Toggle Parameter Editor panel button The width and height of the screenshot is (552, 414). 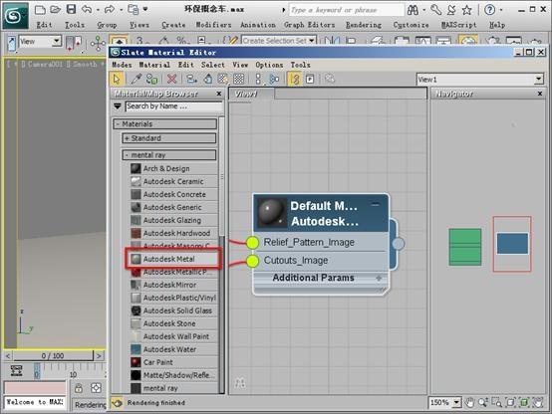[x=310, y=79]
